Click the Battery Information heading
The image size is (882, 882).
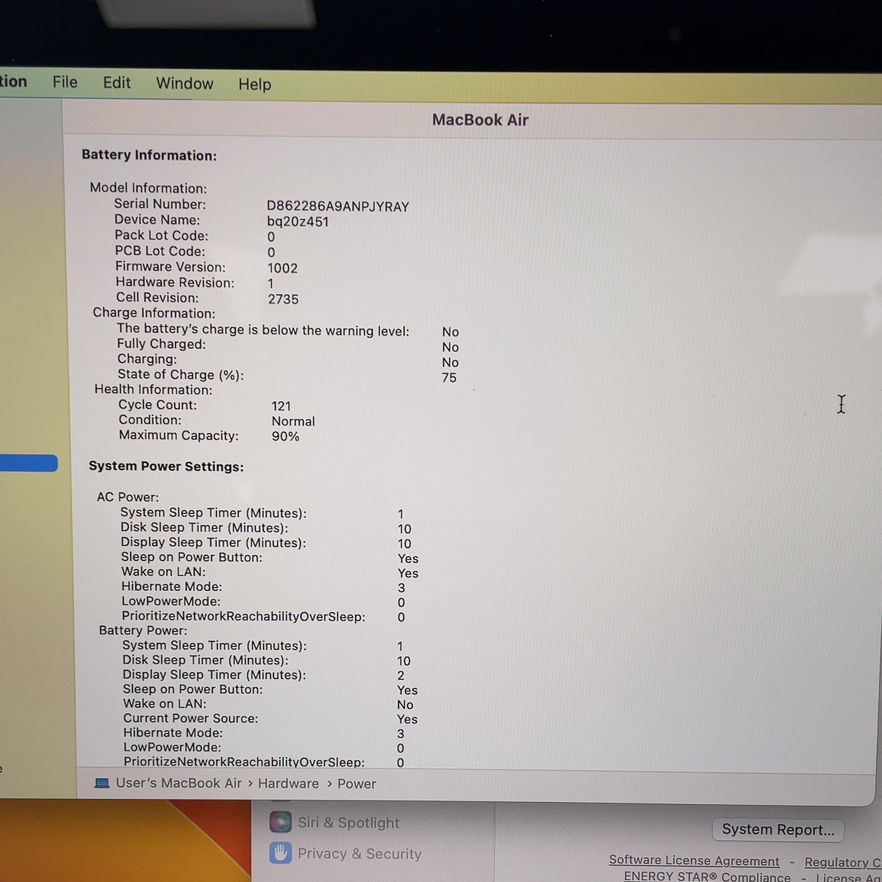tap(149, 155)
